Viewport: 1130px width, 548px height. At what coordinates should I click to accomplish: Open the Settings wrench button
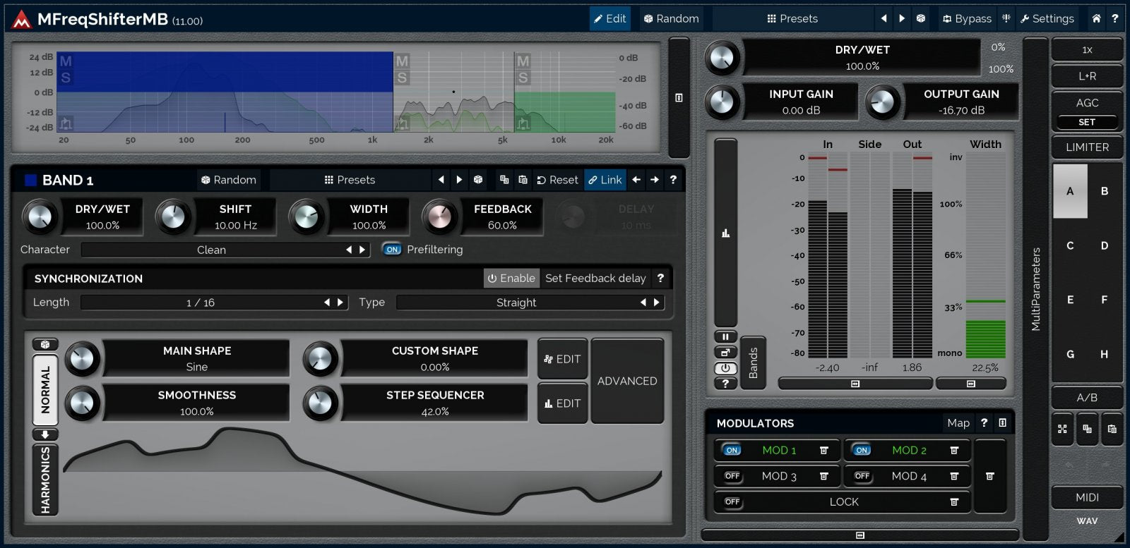pos(1047,19)
